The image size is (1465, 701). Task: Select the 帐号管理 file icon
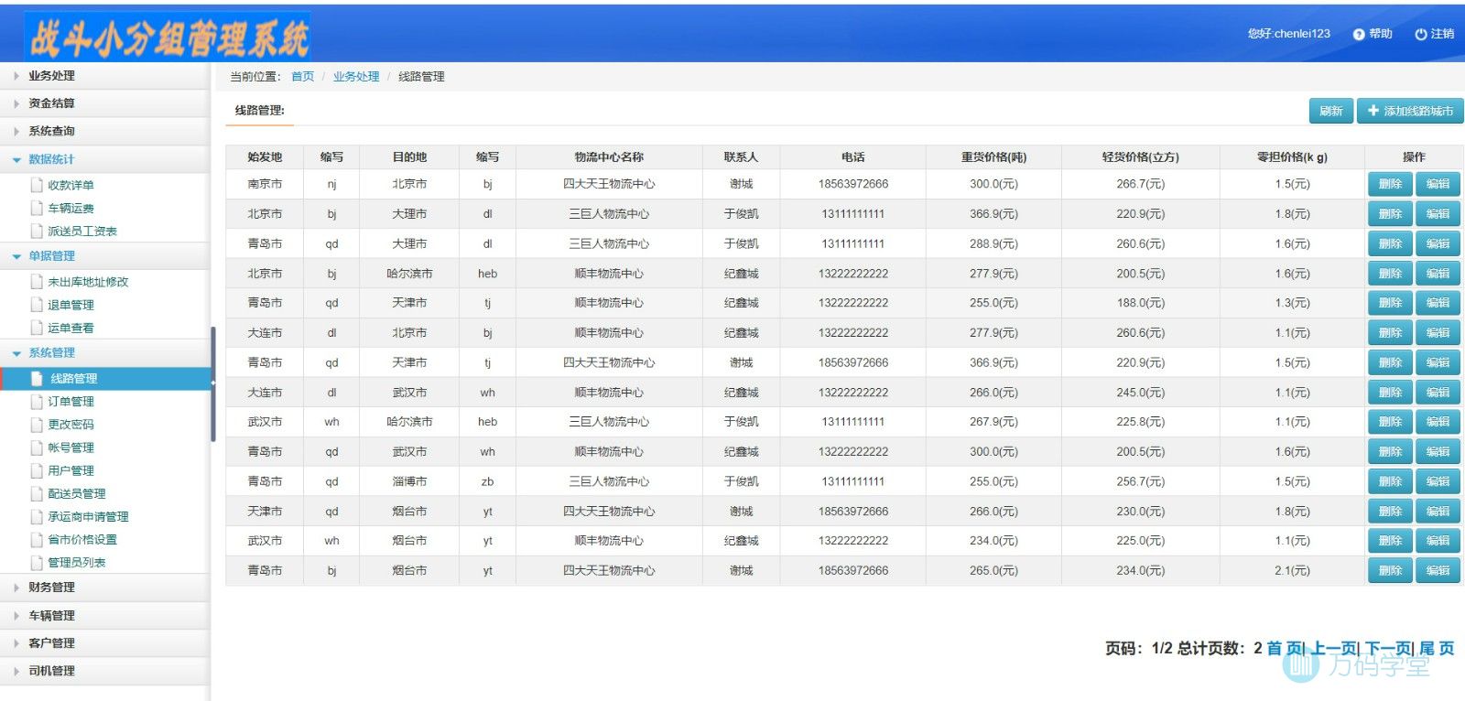[x=38, y=448]
